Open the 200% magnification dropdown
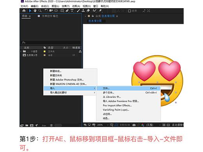This screenshot has width=203, height=152. click(x=103, y=125)
